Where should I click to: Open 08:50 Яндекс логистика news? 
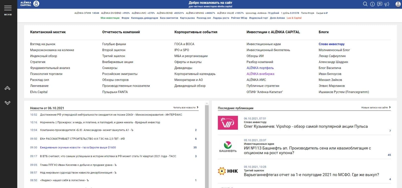(x=64, y=180)
